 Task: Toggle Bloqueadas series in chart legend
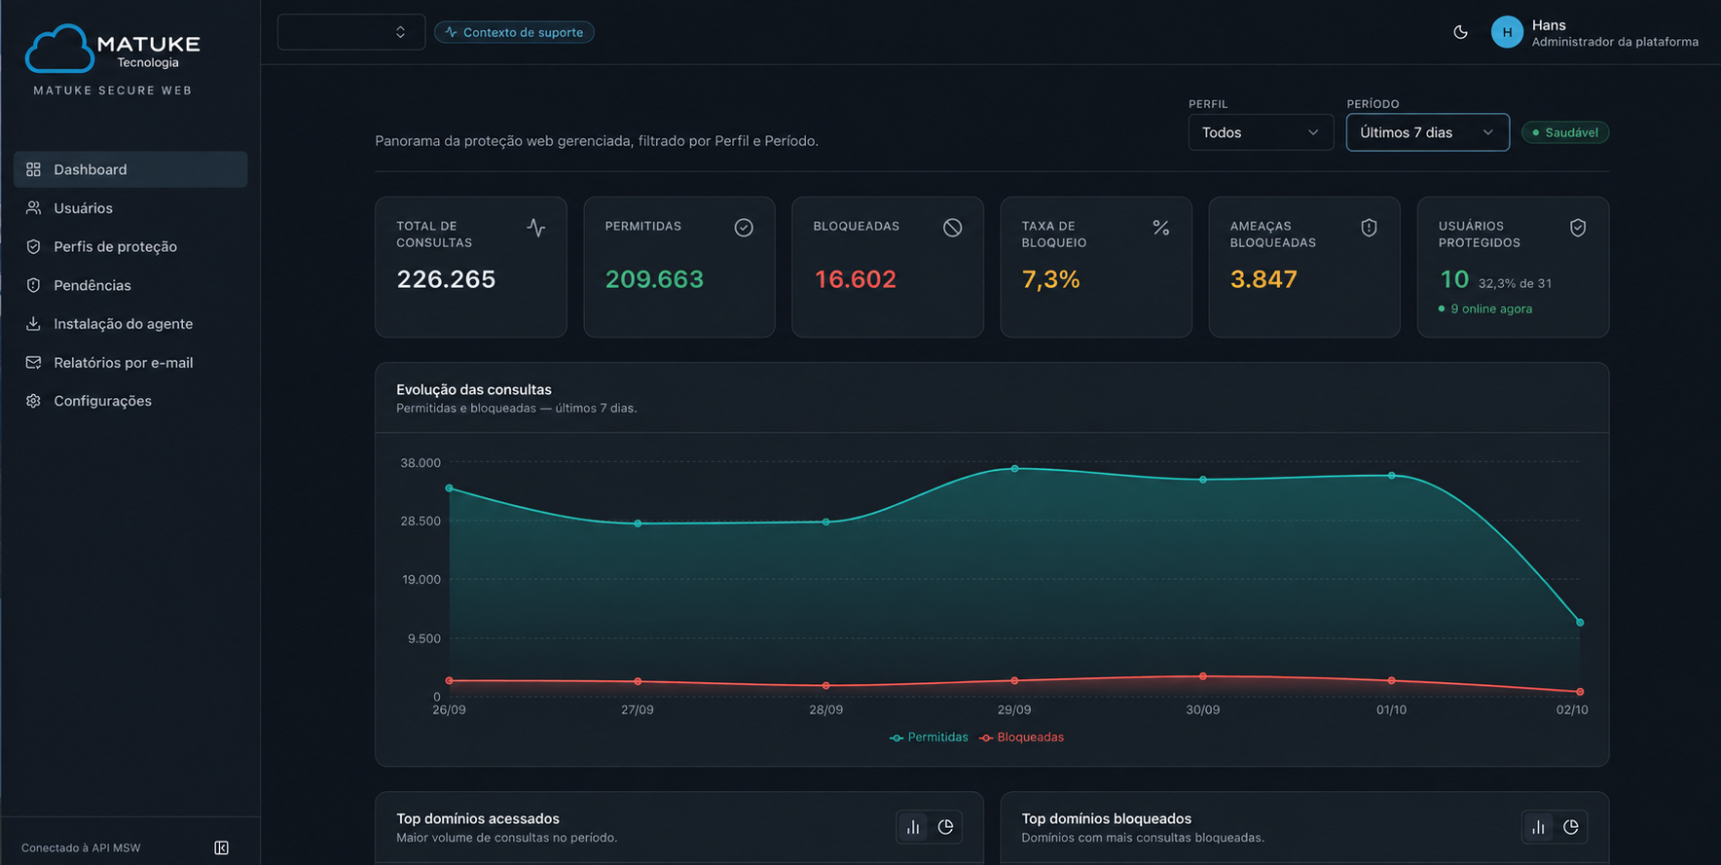(1021, 738)
